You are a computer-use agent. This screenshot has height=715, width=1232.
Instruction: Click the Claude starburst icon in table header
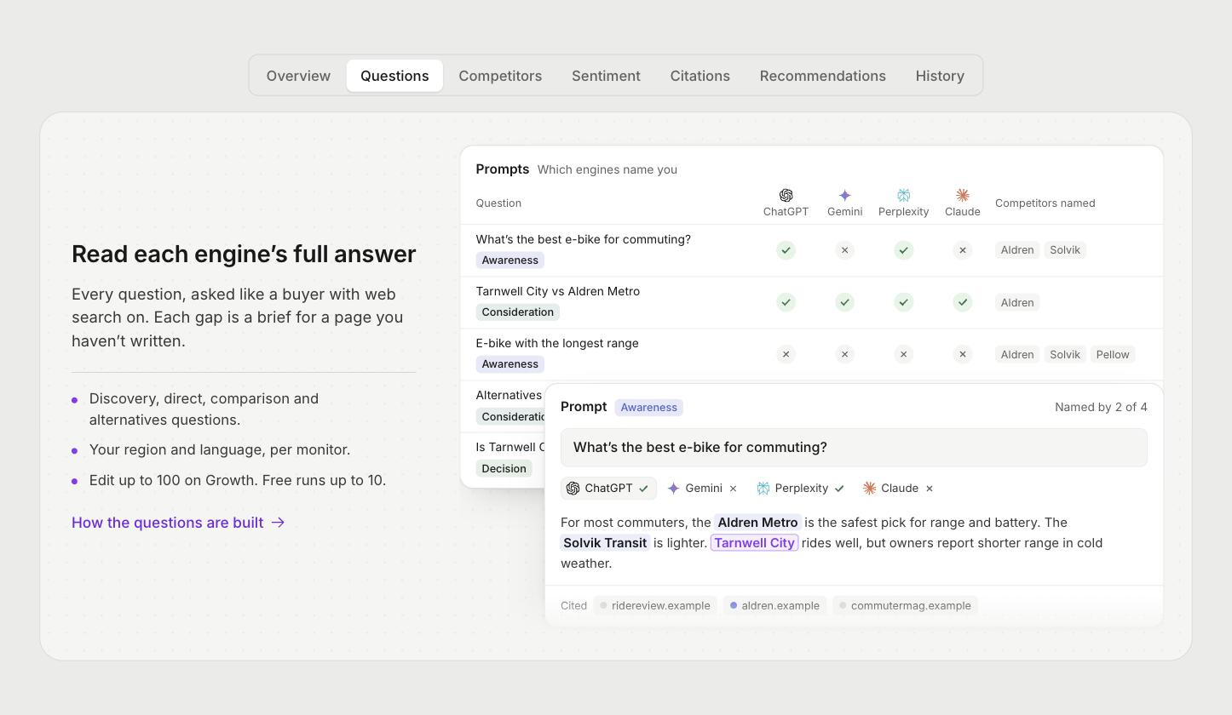[962, 196]
